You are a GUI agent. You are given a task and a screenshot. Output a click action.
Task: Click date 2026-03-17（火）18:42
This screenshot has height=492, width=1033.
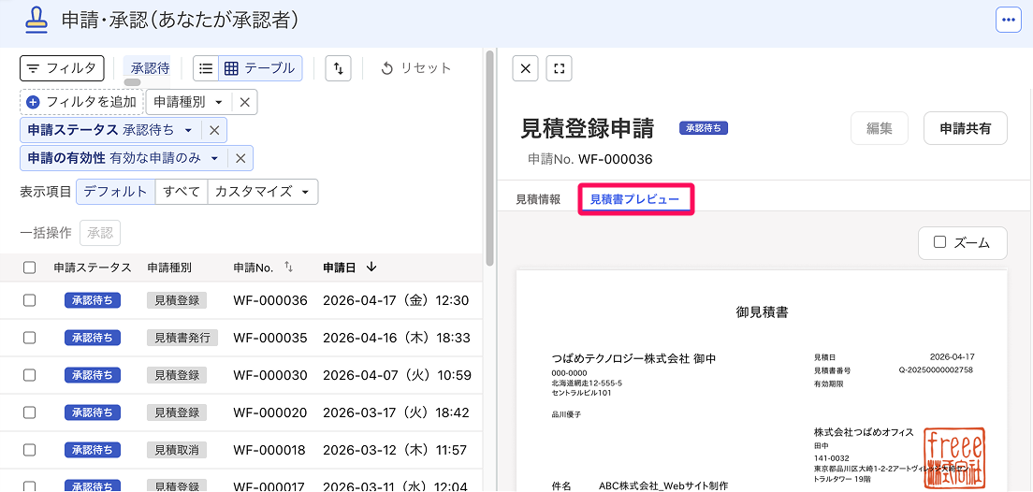click(396, 413)
